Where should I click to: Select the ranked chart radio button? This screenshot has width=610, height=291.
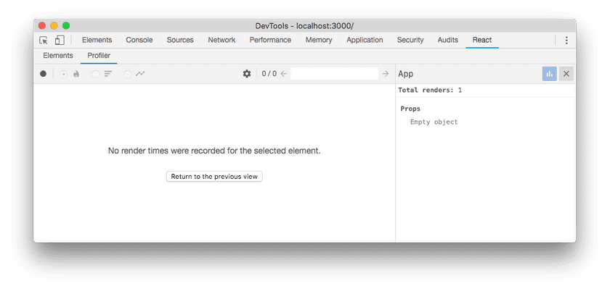tap(95, 74)
